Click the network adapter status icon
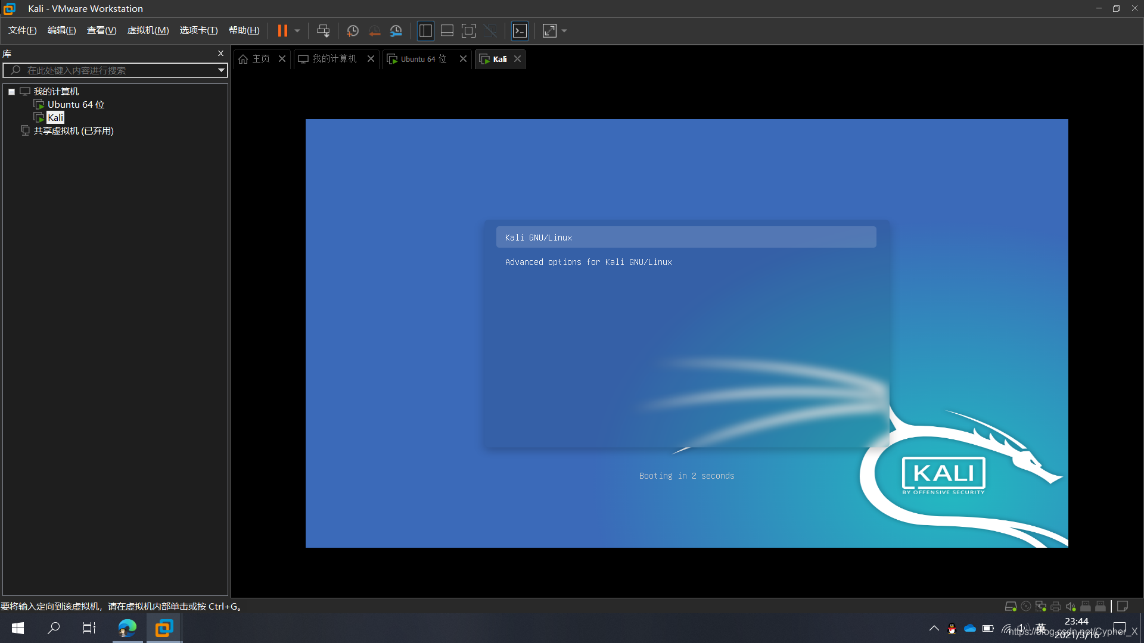The width and height of the screenshot is (1144, 643). (x=1040, y=606)
